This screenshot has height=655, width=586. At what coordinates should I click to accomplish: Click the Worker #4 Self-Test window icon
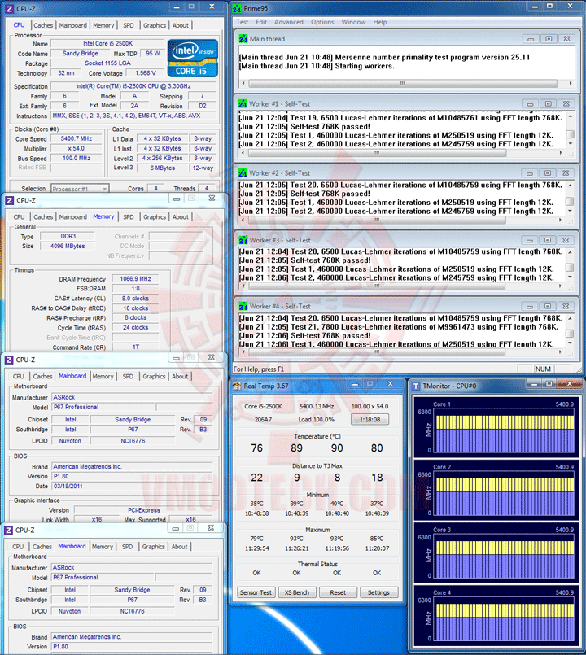[x=243, y=306]
